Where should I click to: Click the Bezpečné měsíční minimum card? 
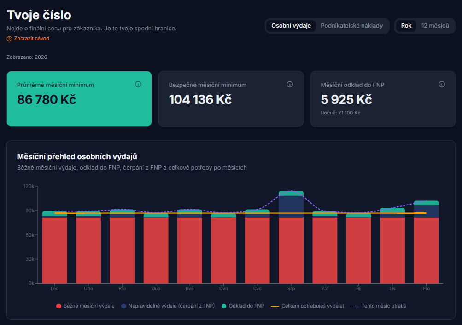coord(231,99)
